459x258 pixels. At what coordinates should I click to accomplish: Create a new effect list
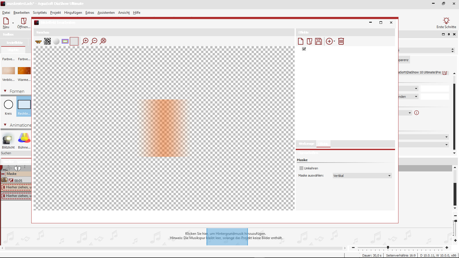tap(301, 41)
